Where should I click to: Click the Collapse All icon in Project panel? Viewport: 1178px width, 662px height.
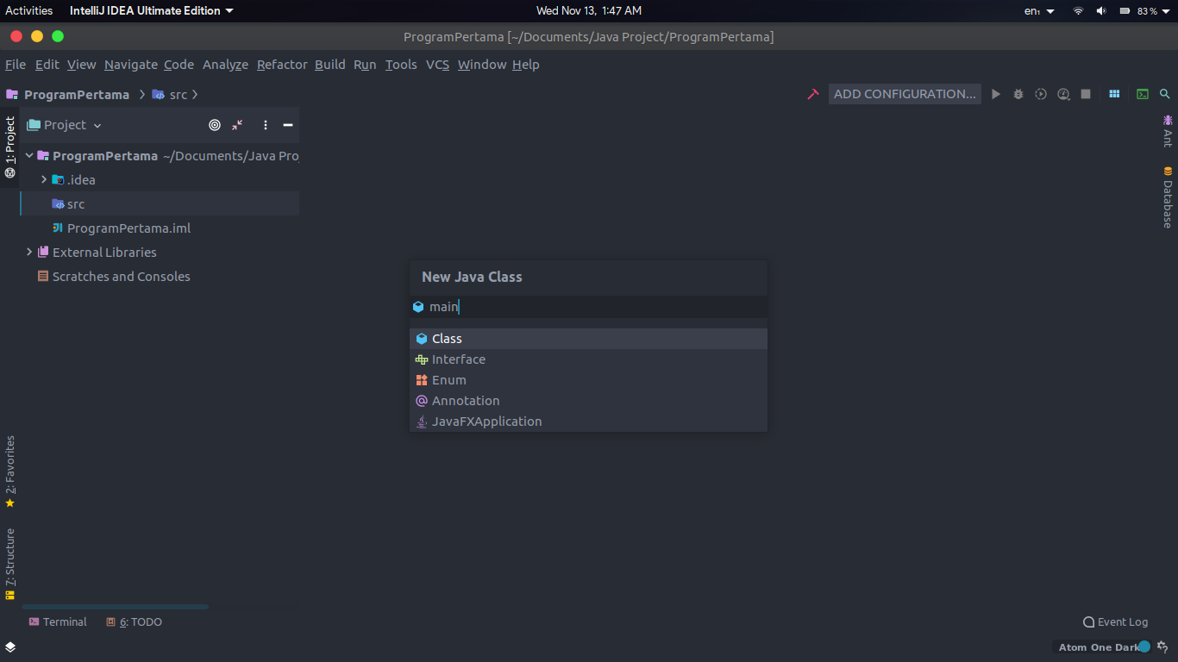click(x=237, y=125)
